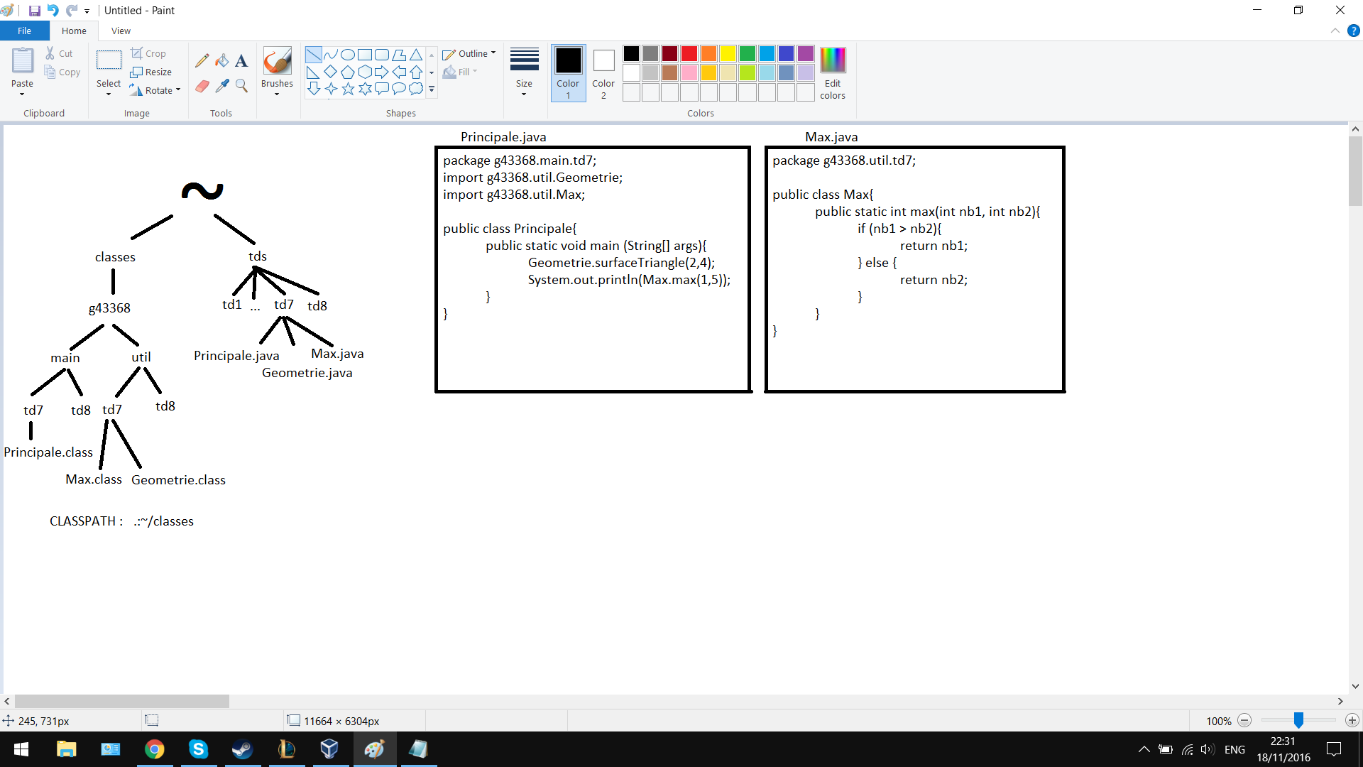
Task: Click the Paste clipboard button
Action: point(23,61)
